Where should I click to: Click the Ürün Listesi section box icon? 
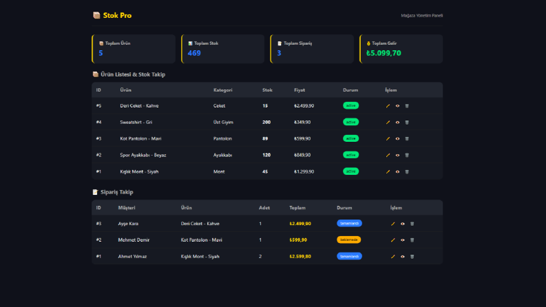click(96, 74)
